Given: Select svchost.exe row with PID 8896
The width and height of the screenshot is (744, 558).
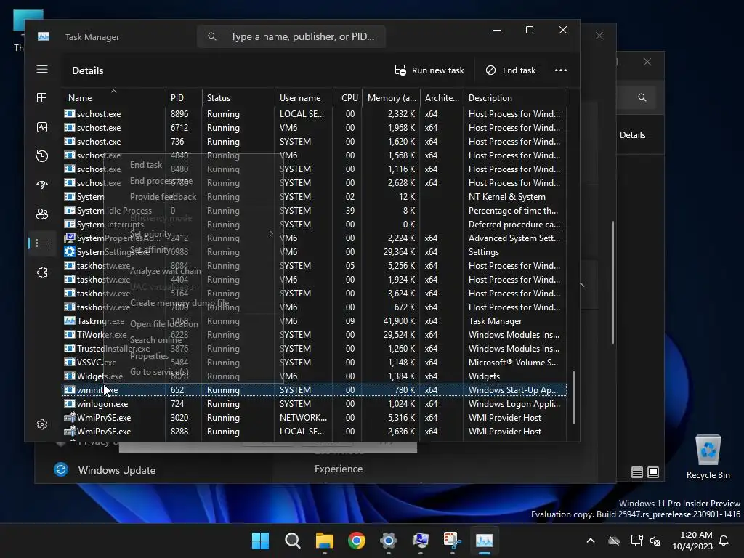Looking at the screenshot, I should pos(314,114).
